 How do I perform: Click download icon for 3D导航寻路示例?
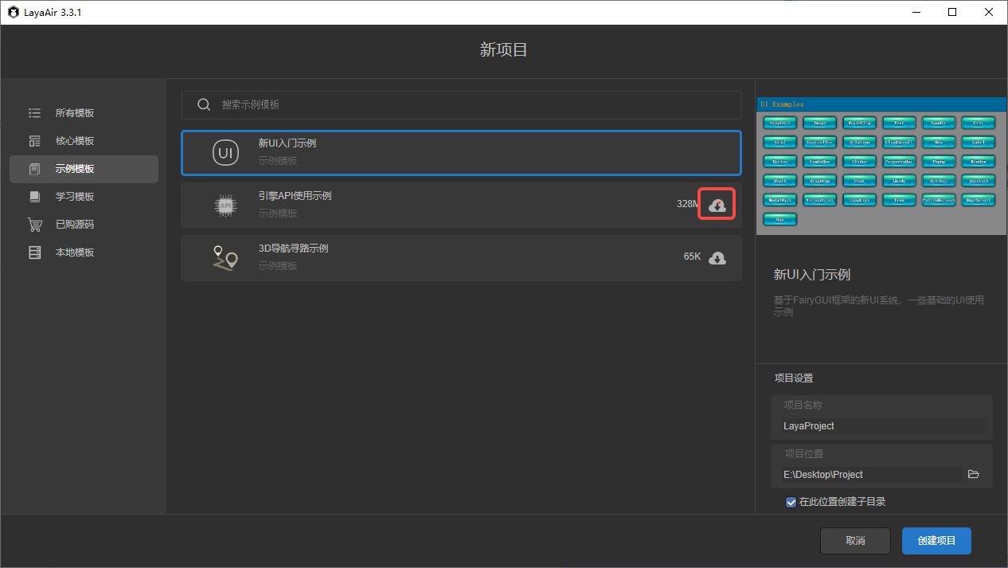point(717,258)
